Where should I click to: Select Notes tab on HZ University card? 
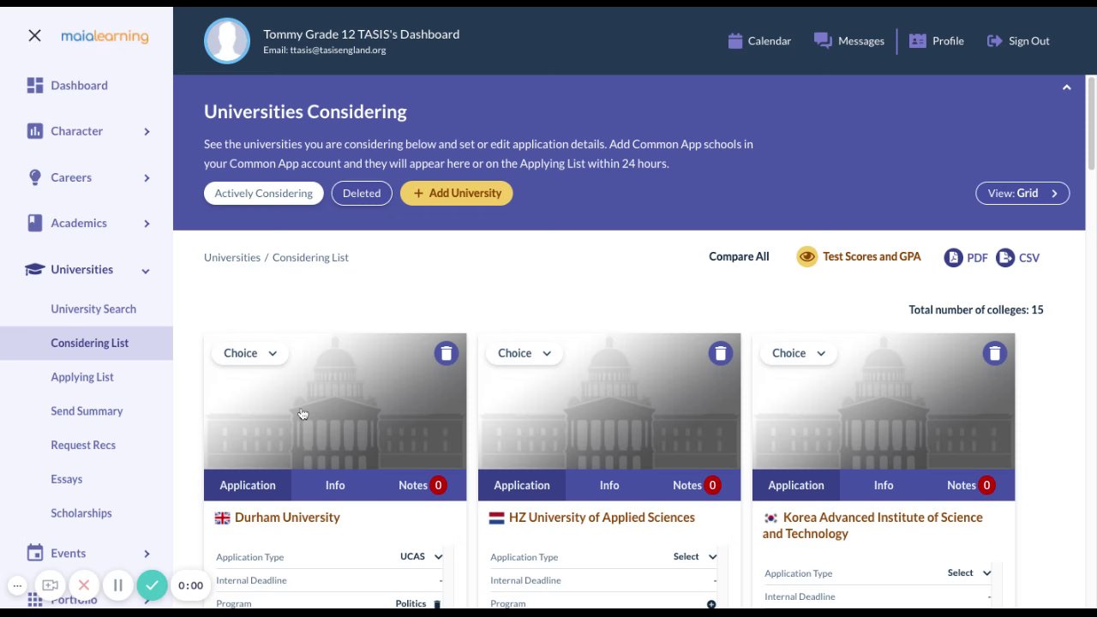[x=697, y=485]
